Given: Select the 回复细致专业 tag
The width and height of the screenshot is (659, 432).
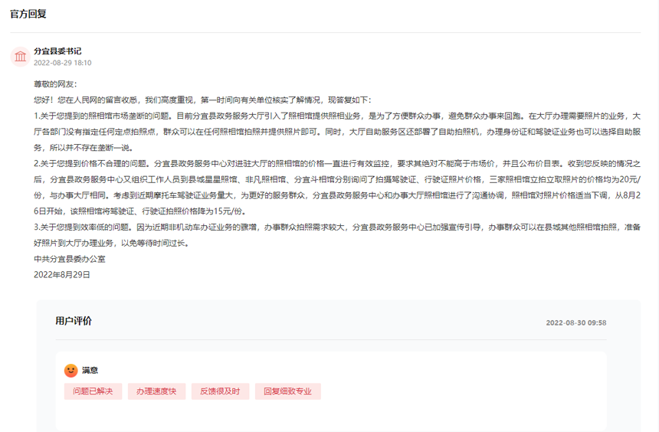Looking at the screenshot, I should click(287, 391).
